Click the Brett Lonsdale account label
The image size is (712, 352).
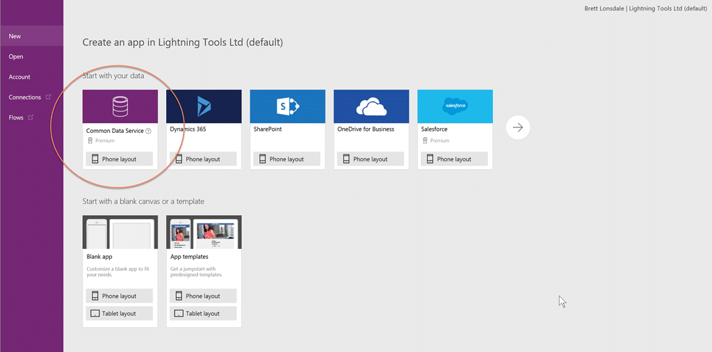click(645, 8)
